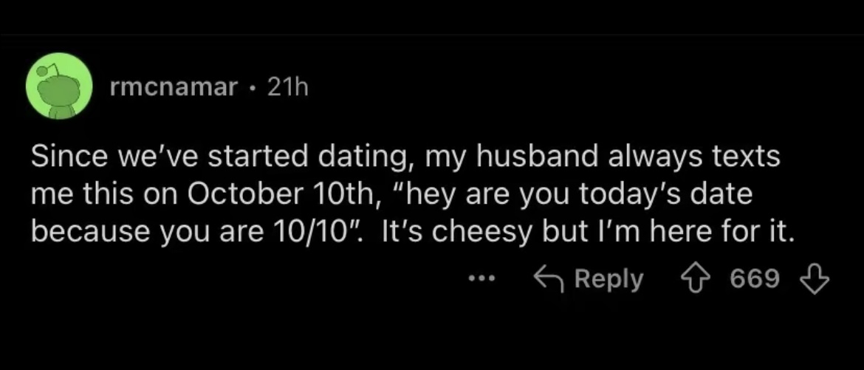Click the dot separator before 21h
The width and height of the screenshot is (864, 370).
click(253, 88)
